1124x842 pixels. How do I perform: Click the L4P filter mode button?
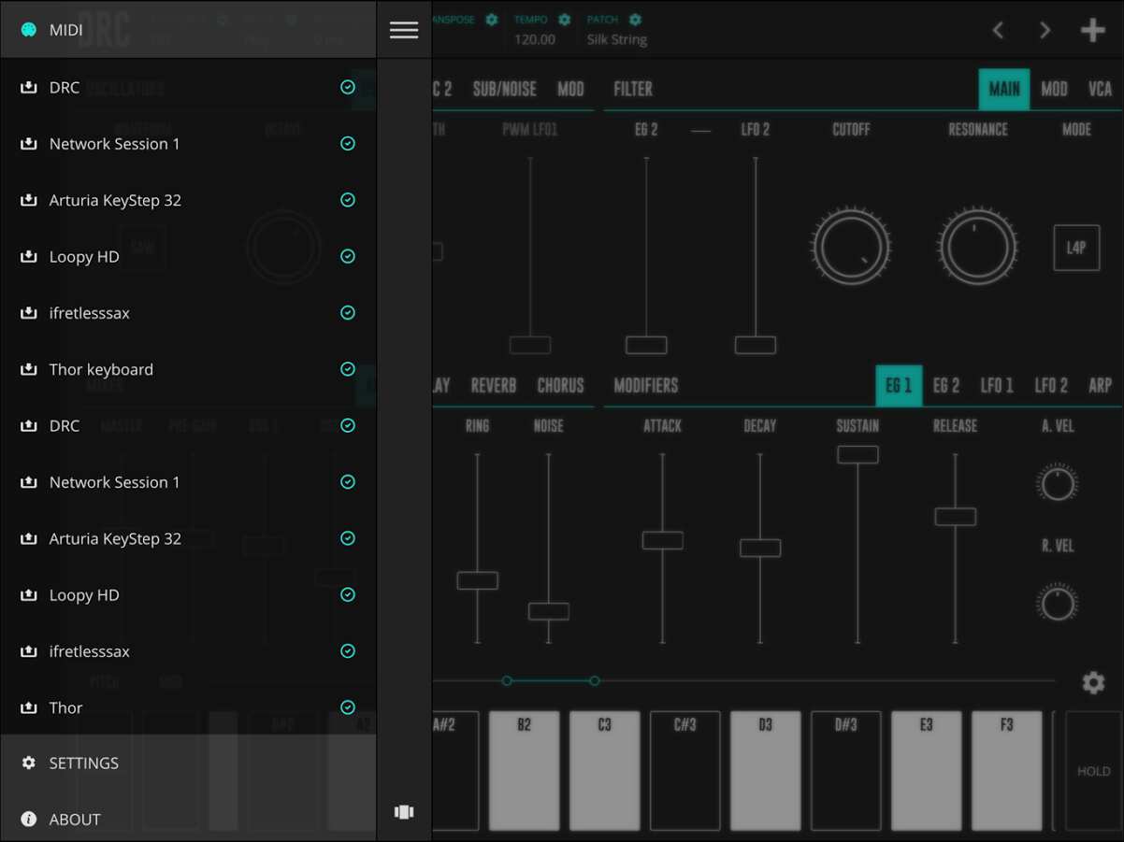click(x=1076, y=248)
